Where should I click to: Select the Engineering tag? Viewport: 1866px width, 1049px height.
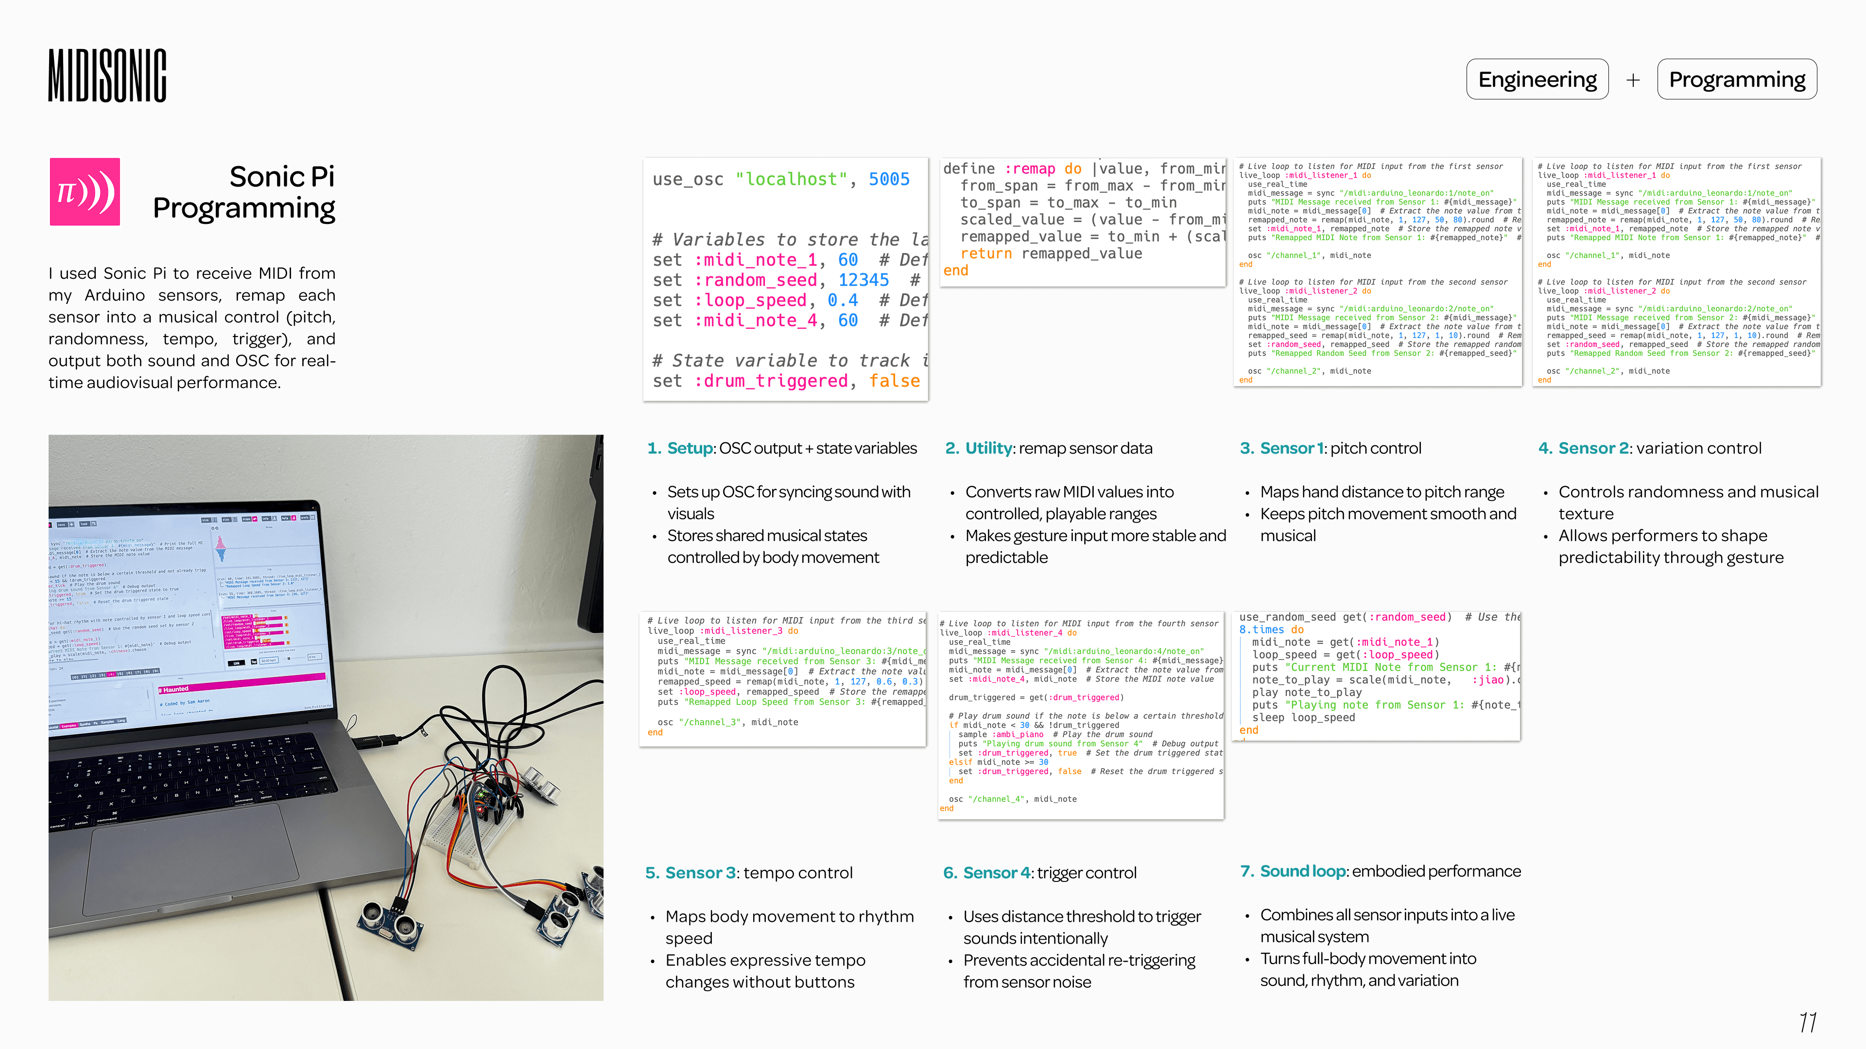1537,79
